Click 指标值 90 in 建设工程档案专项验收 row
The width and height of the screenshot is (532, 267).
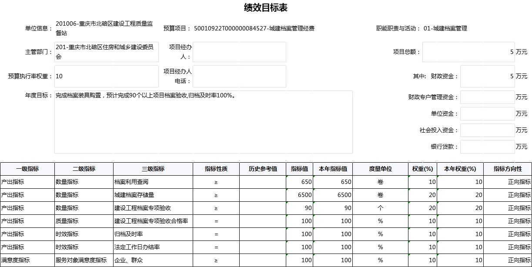[x=300, y=208]
